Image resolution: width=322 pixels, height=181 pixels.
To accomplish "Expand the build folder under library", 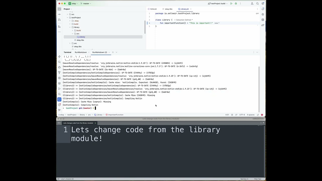I will (x=72, y=30).
